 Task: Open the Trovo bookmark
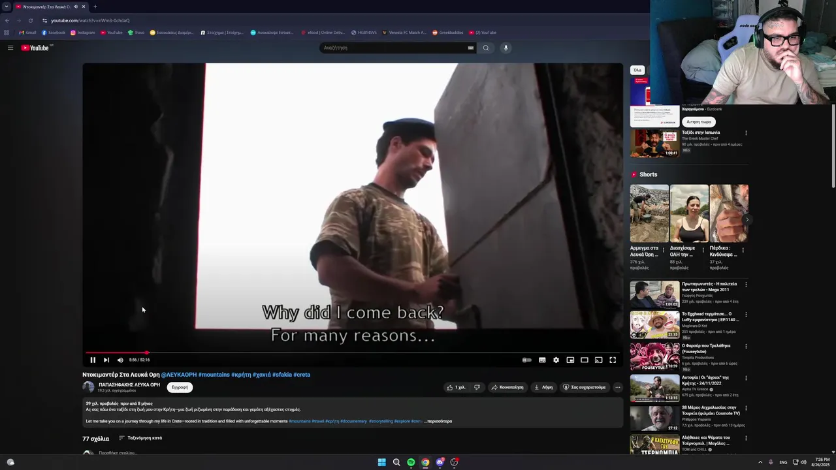(x=136, y=33)
